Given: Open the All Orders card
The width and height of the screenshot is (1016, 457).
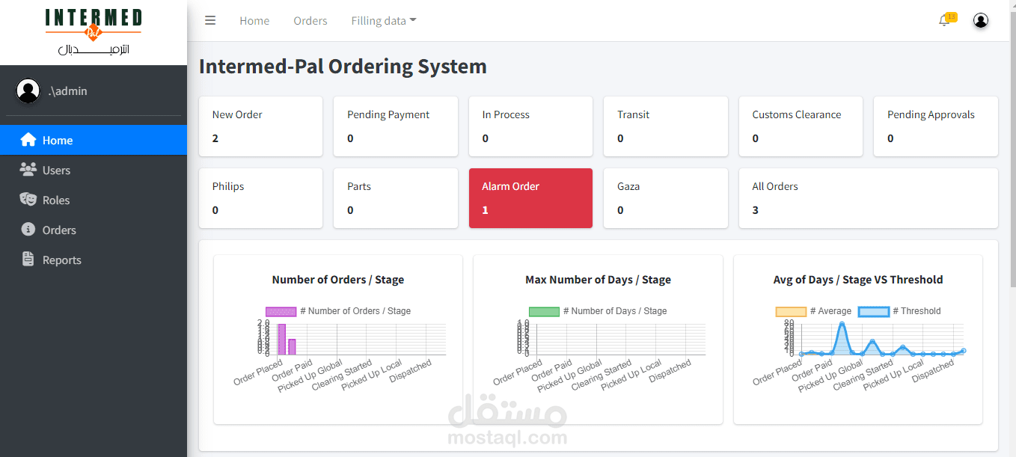Looking at the screenshot, I should click(x=868, y=198).
